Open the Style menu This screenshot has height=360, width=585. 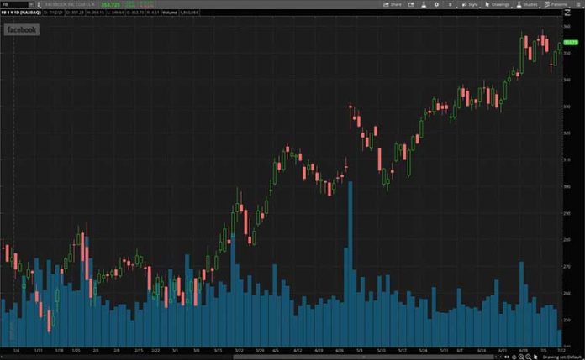click(469, 4)
